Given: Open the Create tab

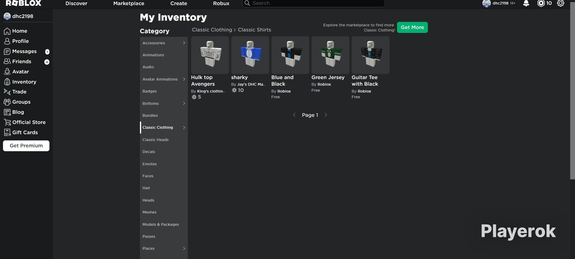Looking at the screenshot, I should tap(179, 3).
